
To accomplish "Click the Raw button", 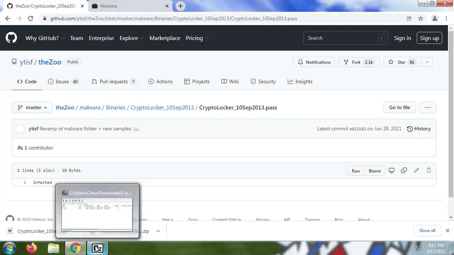I will (356, 171).
